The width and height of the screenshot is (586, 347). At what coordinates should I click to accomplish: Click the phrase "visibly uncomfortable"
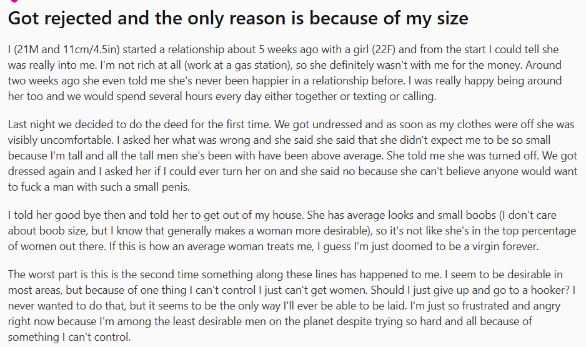[61, 140]
